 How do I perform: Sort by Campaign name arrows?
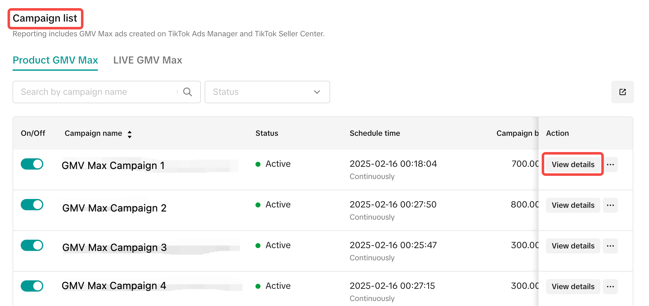pyautogui.click(x=130, y=134)
